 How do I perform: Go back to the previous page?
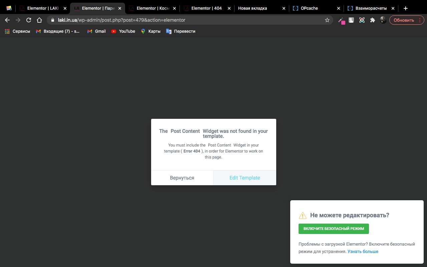coord(7,20)
